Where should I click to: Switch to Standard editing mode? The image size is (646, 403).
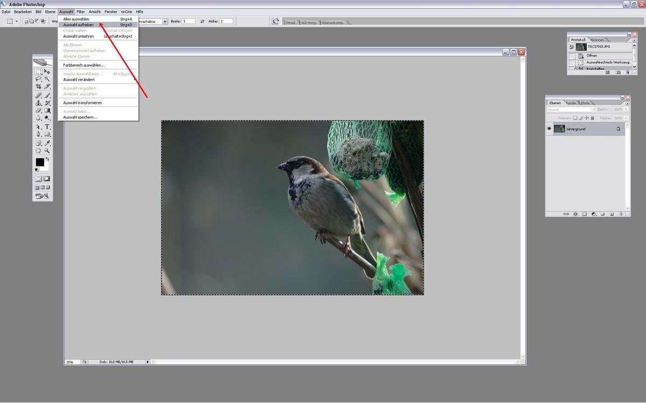(39, 178)
